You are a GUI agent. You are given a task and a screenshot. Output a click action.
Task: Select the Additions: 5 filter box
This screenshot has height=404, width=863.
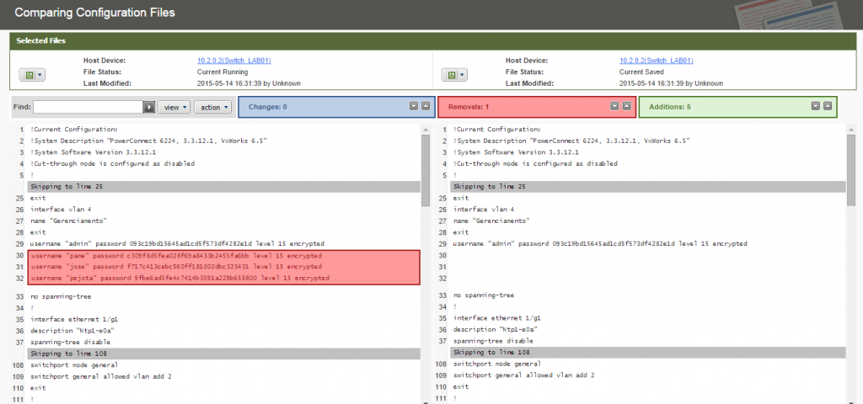pyautogui.click(x=716, y=107)
